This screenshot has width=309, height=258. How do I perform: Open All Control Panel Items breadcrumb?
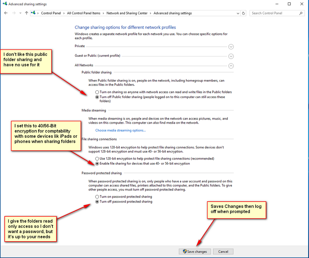pyautogui.click(x=84, y=13)
